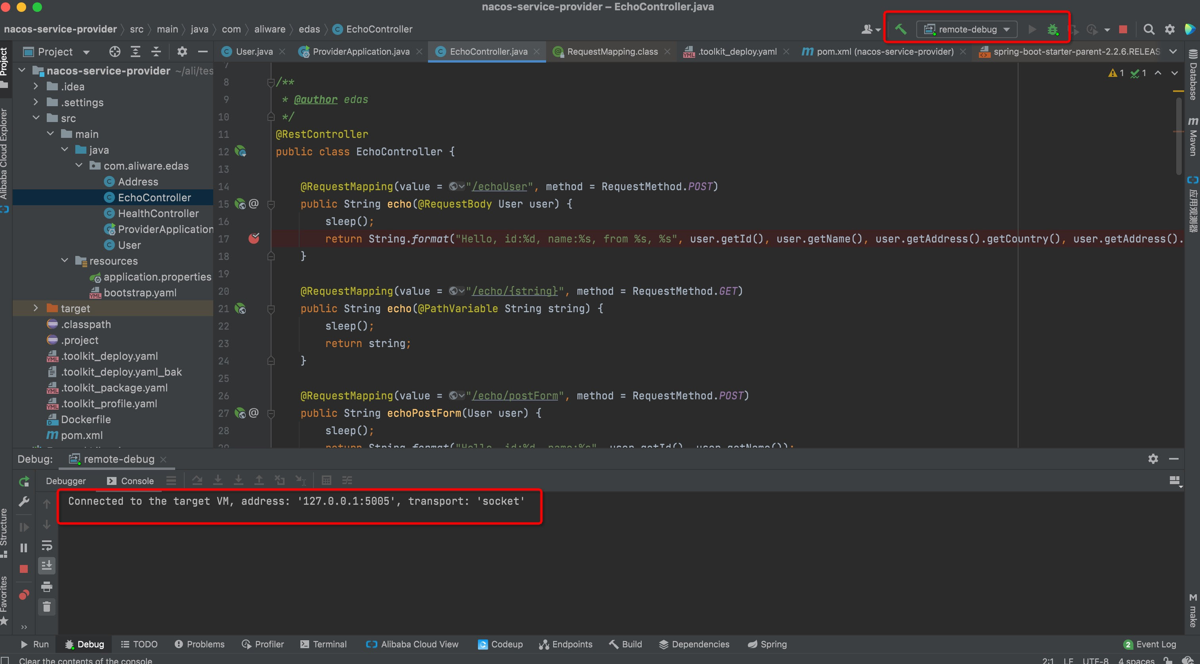Expand the .idea folder
1200x664 pixels.
click(x=36, y=87)
